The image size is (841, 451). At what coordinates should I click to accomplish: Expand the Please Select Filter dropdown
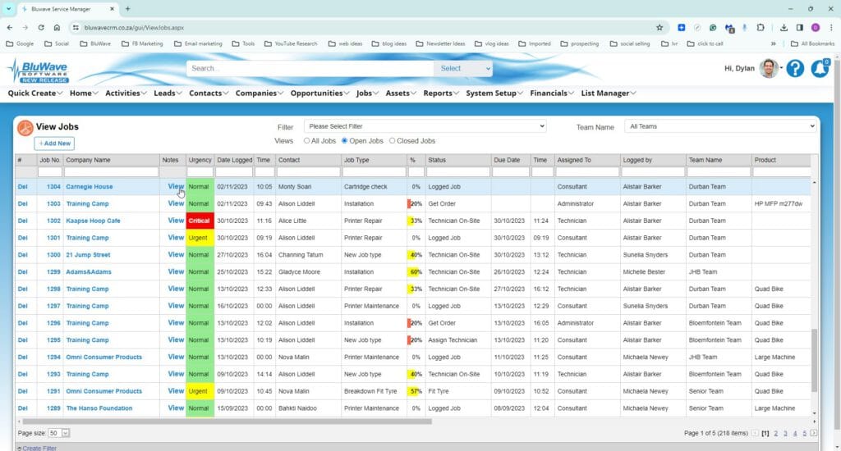pos(425,126)
